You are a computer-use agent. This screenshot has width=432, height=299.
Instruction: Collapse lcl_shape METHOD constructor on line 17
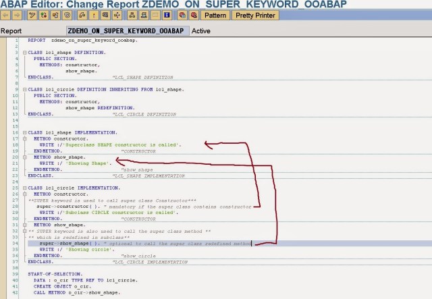point(24,138)
